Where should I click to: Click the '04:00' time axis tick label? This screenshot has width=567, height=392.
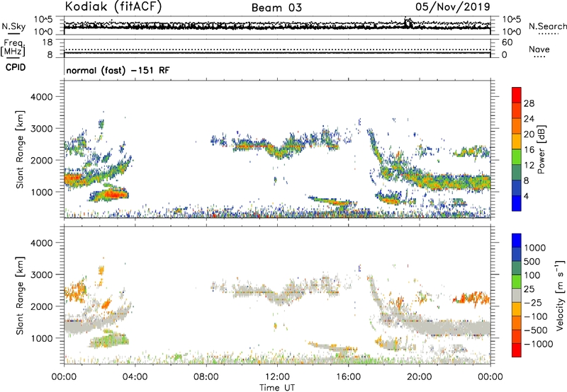[135, 377]
